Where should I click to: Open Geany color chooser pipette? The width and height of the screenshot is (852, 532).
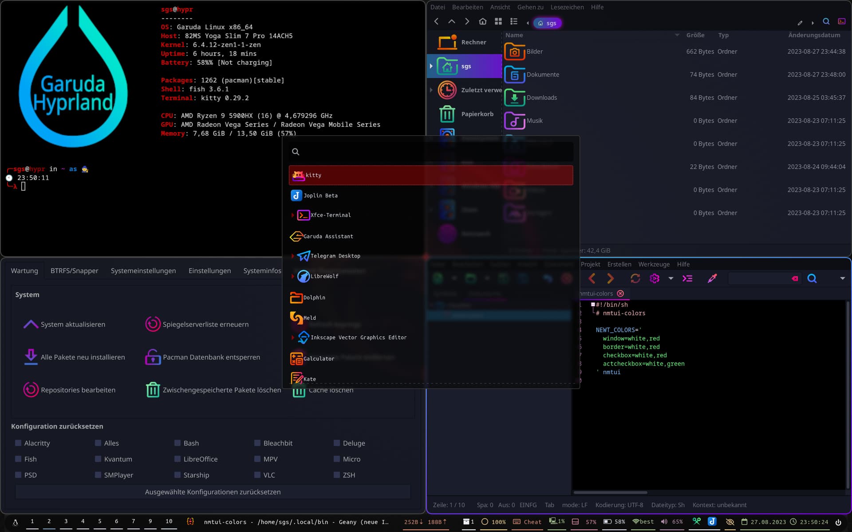pyautogui.click(x=712, y=278)
